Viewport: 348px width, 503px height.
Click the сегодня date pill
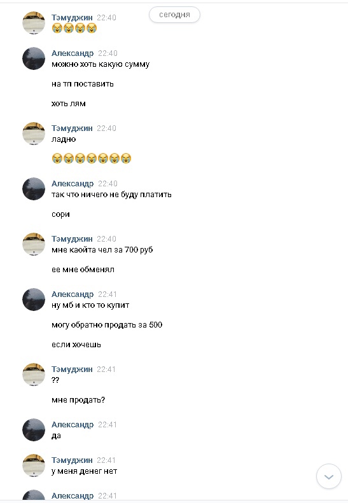(x=175, y=15)
